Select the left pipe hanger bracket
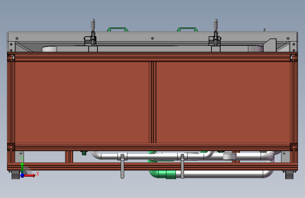This screenshot has height=198, width=305. [122, 166]
